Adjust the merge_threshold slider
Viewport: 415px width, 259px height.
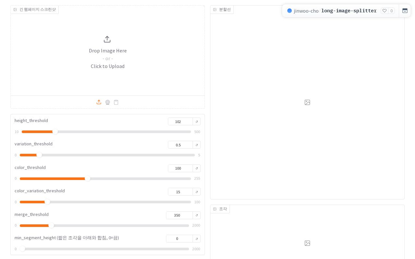(104, 226)
